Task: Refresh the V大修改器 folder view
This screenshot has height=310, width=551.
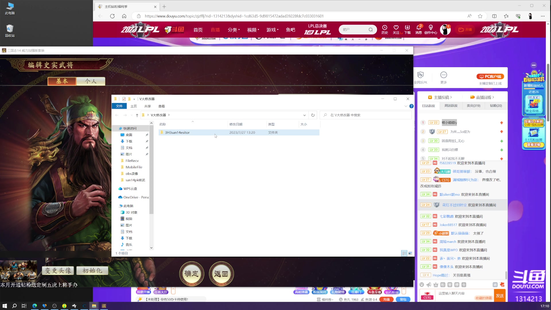Action: [x=313, y=115]
